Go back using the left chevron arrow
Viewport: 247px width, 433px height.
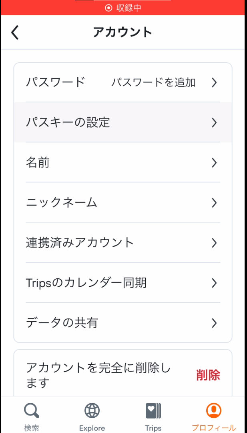tap(14, 32)
